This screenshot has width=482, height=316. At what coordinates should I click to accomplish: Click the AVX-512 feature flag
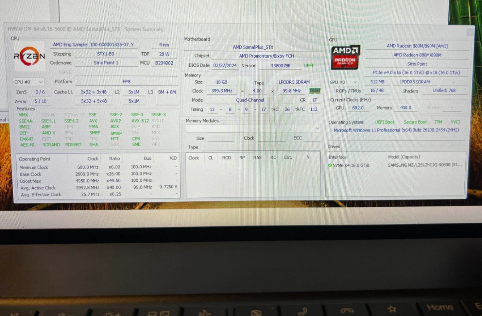pyautogui.click(x=140, y=121)
